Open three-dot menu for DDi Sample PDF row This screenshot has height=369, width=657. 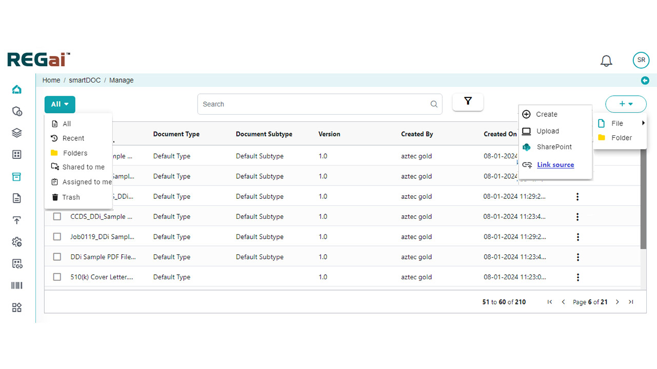click(578, 257)
